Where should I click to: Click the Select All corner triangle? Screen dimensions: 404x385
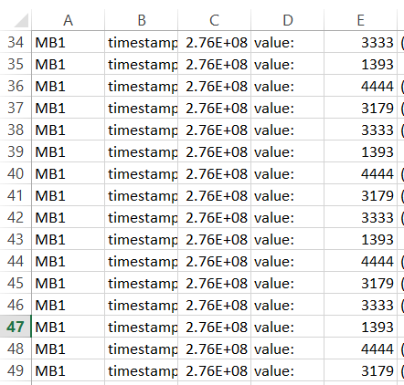21,21
